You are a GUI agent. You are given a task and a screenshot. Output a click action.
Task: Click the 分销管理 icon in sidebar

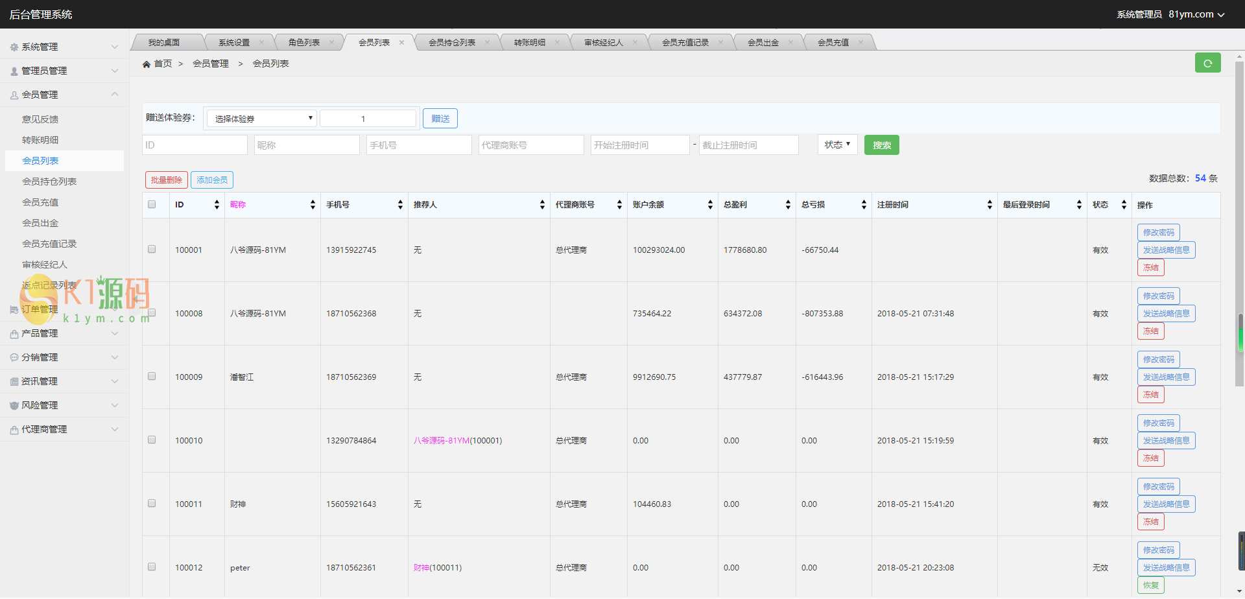pyautogui.click(x=14, y=357)
